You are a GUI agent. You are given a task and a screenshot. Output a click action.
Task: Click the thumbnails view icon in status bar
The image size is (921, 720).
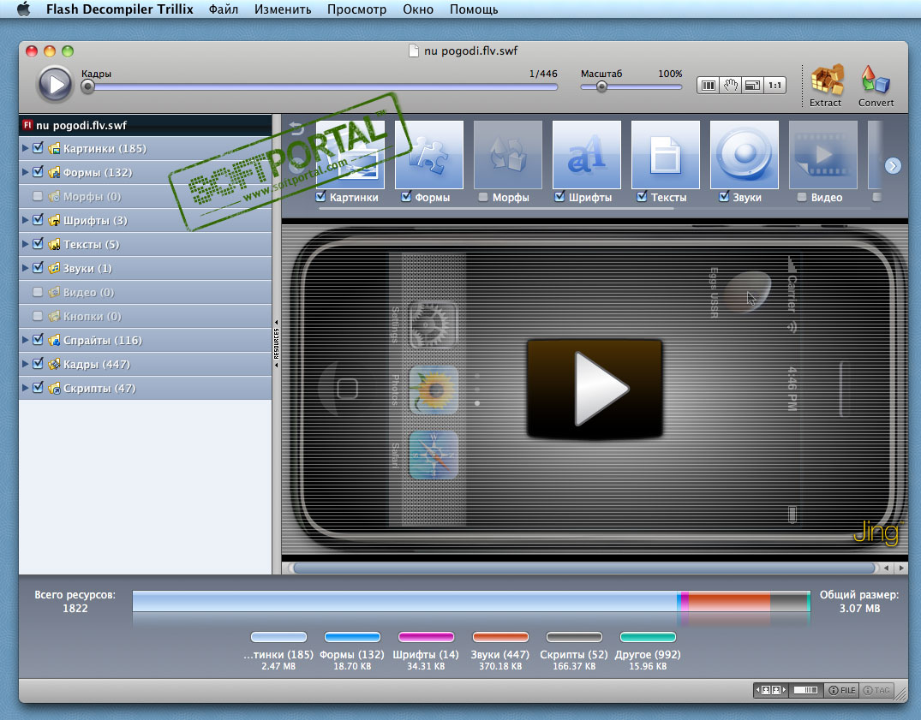click(770, 691)
